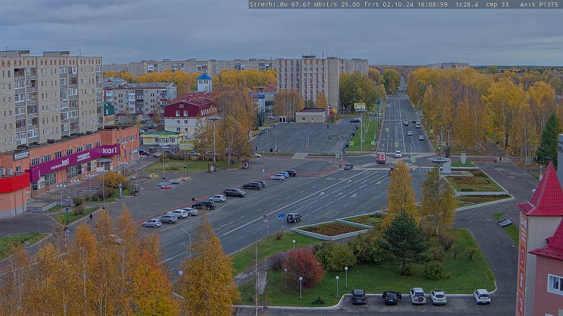This screenshot has width=563, height=316.
Task: Select the 67.67 Mbit/s bitrate readout
Action: [x=314, y=4]
